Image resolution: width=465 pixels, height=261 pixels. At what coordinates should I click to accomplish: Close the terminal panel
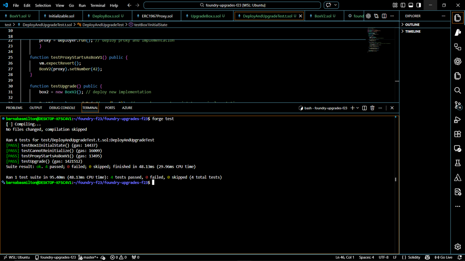392,108
